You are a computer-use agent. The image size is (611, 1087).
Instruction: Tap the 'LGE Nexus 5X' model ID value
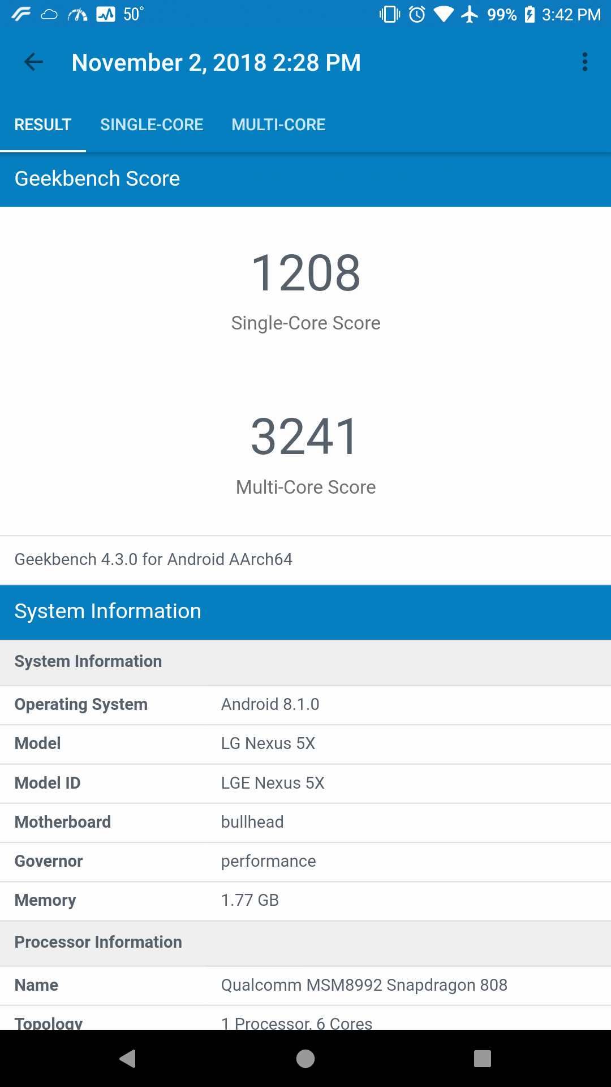click(273, 783)
